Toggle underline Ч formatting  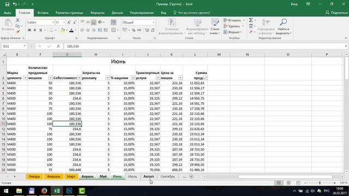coord(40,30)
